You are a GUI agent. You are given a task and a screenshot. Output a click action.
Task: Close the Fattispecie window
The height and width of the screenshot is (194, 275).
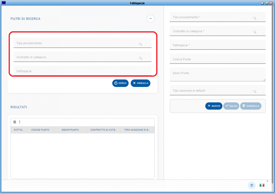coord(271,3)
